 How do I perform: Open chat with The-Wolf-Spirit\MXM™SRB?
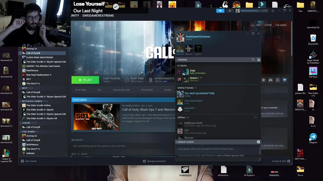[218, 94]
